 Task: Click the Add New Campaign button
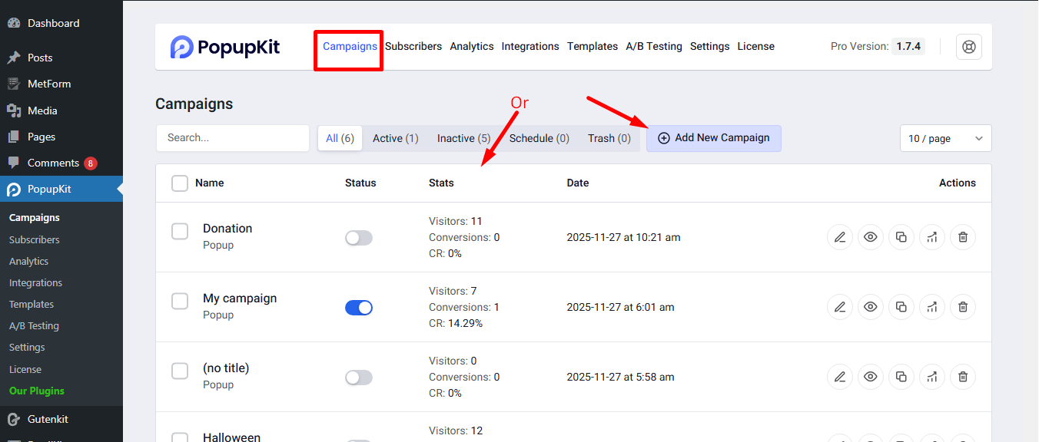pyautogui.click(x=713, y=138)
